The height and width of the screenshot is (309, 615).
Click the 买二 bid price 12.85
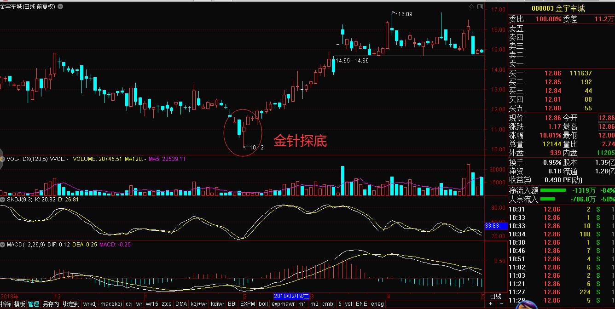(x=552, y=82)
